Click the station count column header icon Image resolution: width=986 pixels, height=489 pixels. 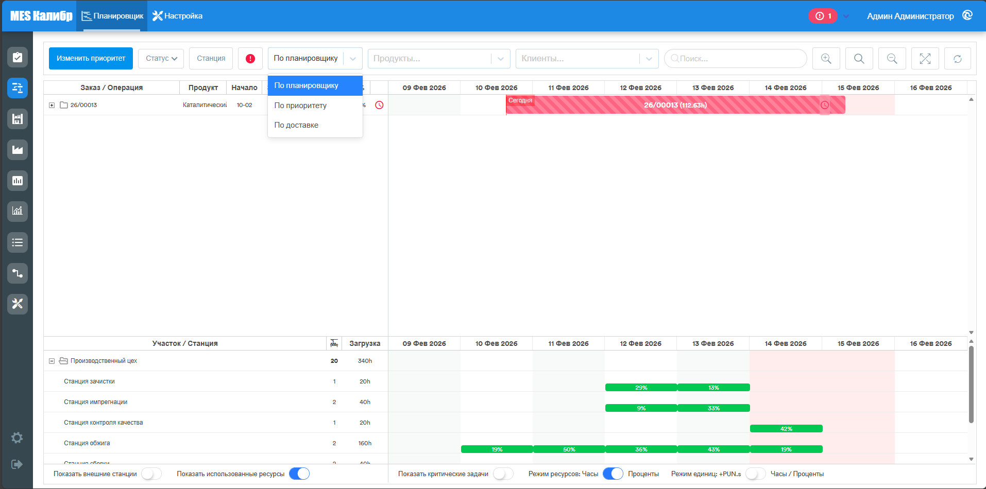coord(334,343)
